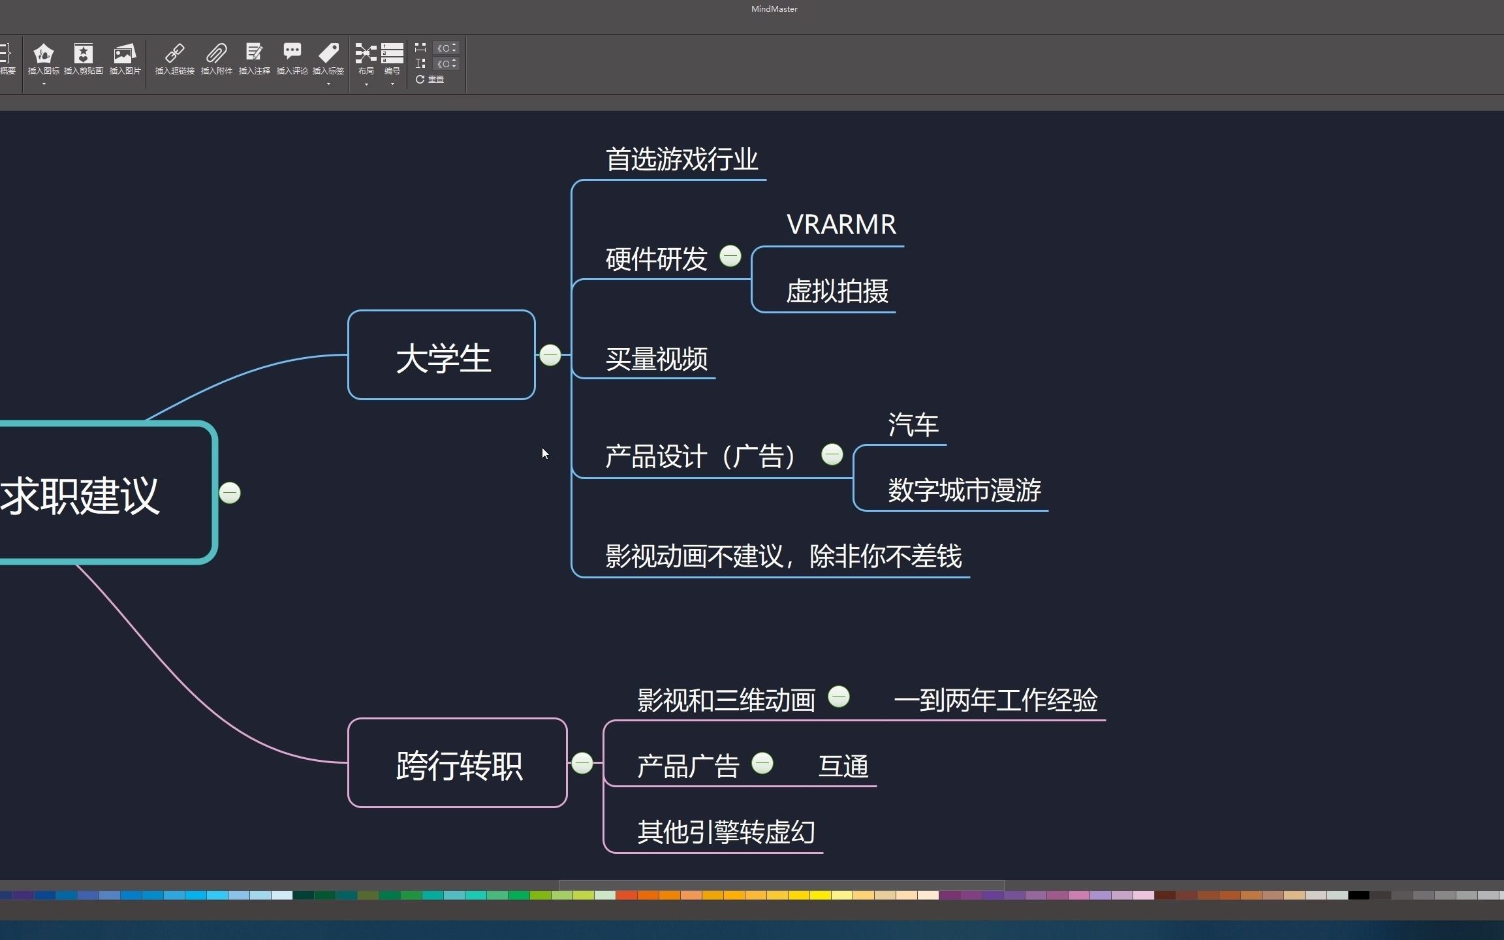
Task: Adjust the vertical spacing stepper field
Action: [x=446, y=63]
